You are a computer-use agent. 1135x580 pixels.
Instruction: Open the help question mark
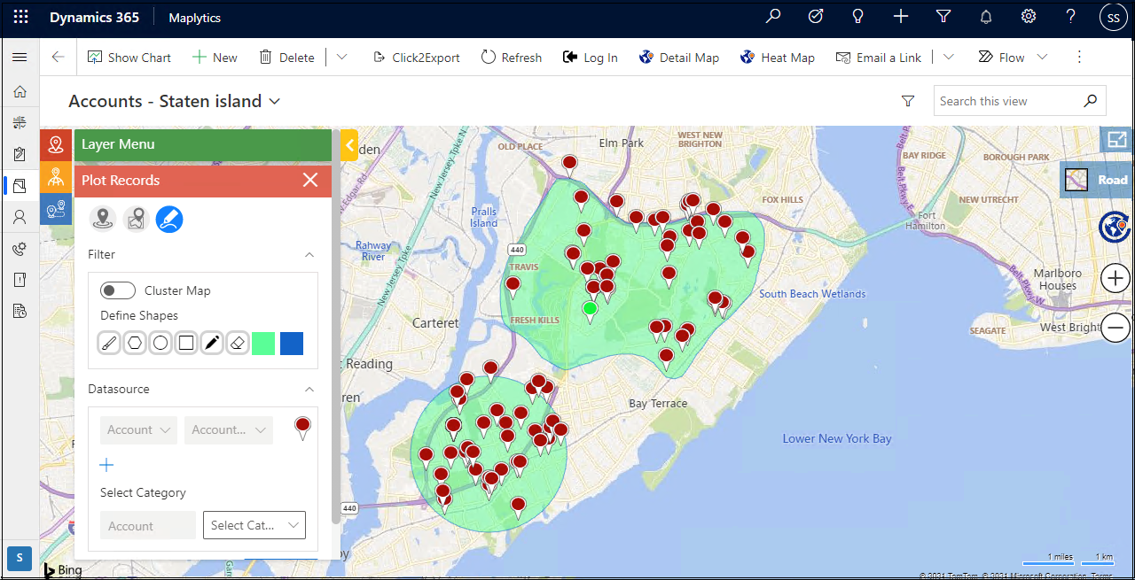pyautogui.click(x=1071, y=17)
